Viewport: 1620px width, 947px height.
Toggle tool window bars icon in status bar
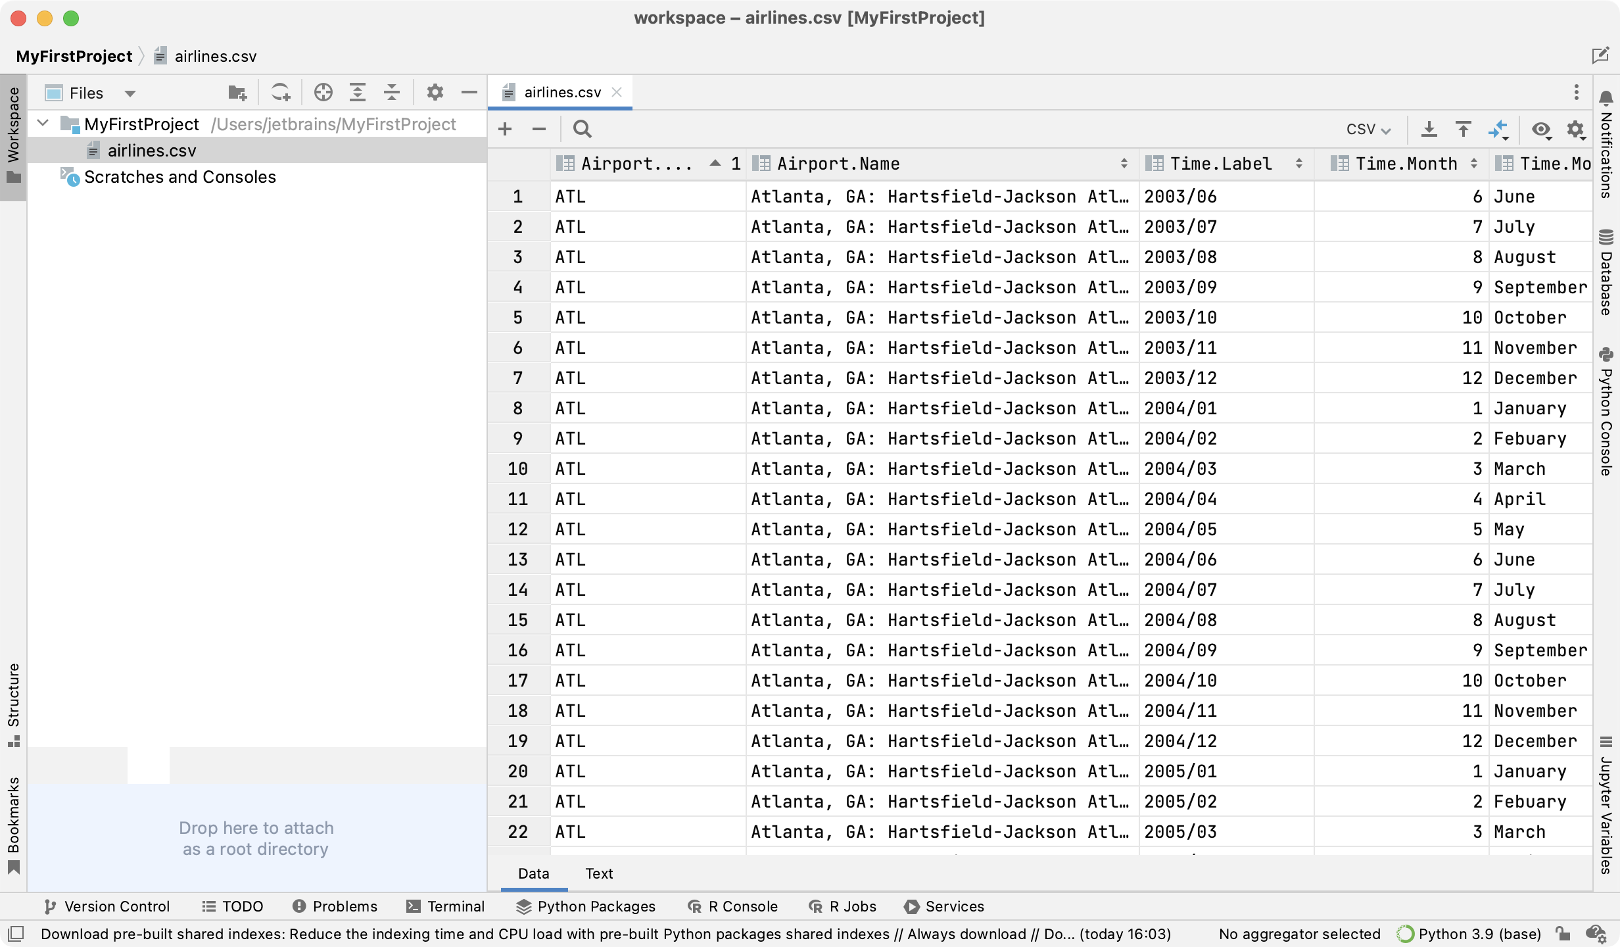16,934
